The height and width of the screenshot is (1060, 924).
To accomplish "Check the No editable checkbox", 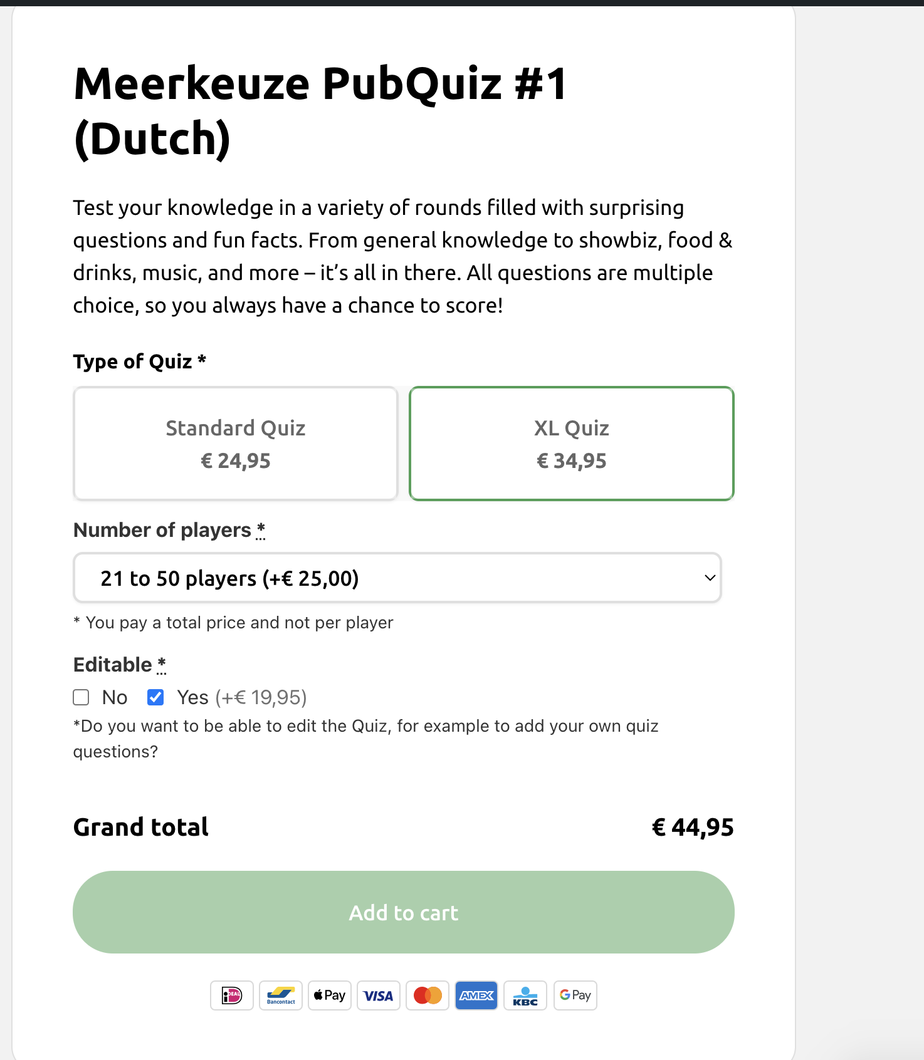I will (81, 697).
